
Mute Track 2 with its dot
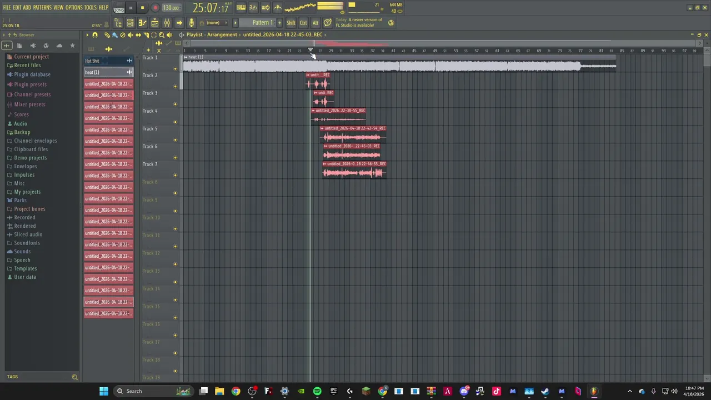click(176, 87)
